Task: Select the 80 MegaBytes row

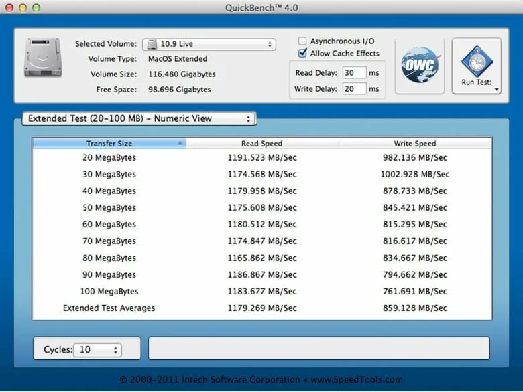Action: point(261,258)
